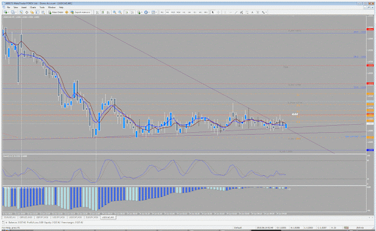Viewport: 376px width, 231px height.
Task: Open a new chart from toolbar
Action: [5, 12]
